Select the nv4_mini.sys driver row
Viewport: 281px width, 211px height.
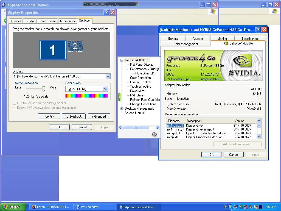point(211,129)
